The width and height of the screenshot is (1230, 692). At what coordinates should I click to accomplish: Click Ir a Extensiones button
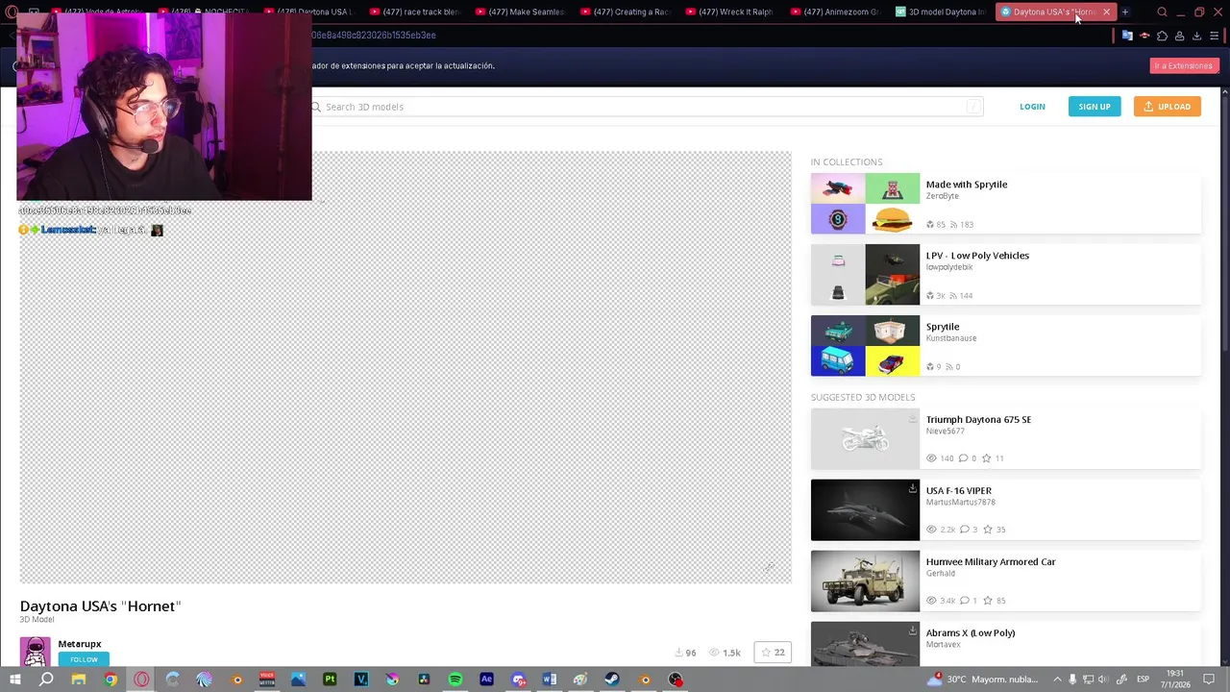(x=1183, y=65)
